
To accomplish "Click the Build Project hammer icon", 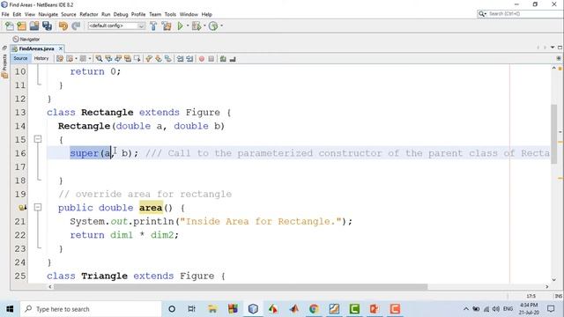I will [x=153, y=26].
